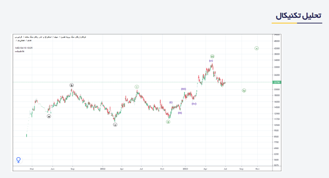Click green circled wave ii marker below low

[168, 122]
